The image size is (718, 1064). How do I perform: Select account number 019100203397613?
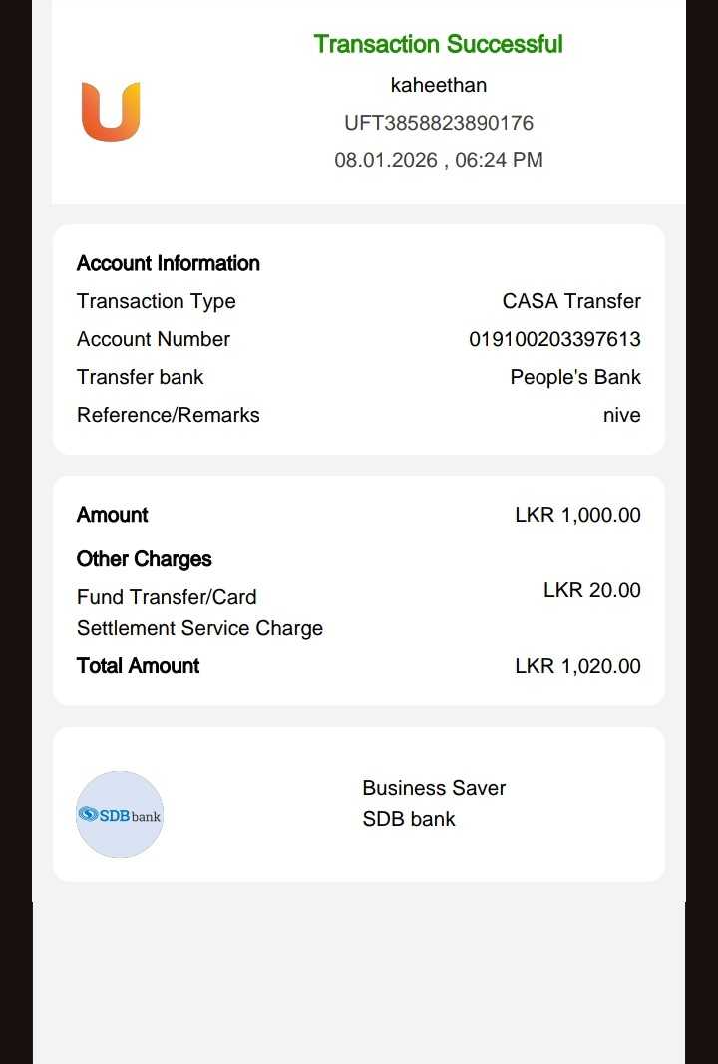click(x=555, y=339)
